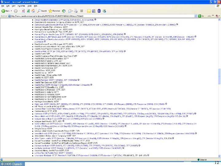
Task: Click the Forward navigation arrow
Action: 16,11
